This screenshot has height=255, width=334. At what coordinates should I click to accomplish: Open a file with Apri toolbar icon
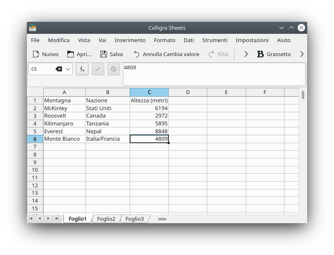coord(71,54)
